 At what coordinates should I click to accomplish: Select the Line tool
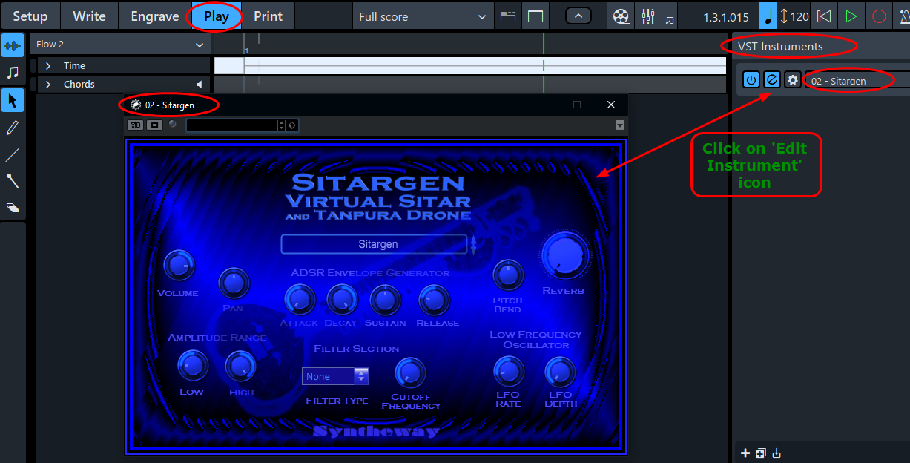tap(13, 154)
